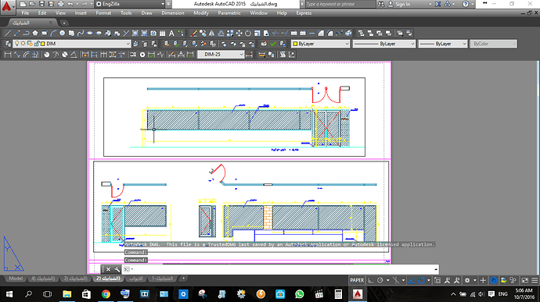Open Chrome from the Windows taskbar

106,294
